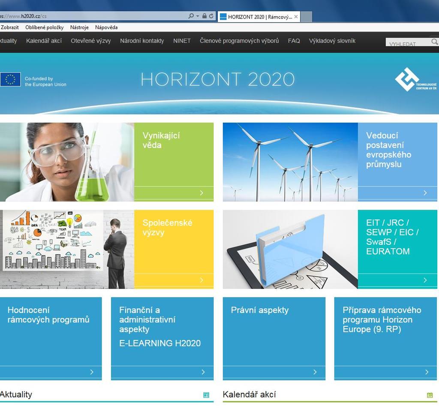Click the arrow on Společenské výzvy tile
This screenshot has width=439, height=409.
coord(201,280)
